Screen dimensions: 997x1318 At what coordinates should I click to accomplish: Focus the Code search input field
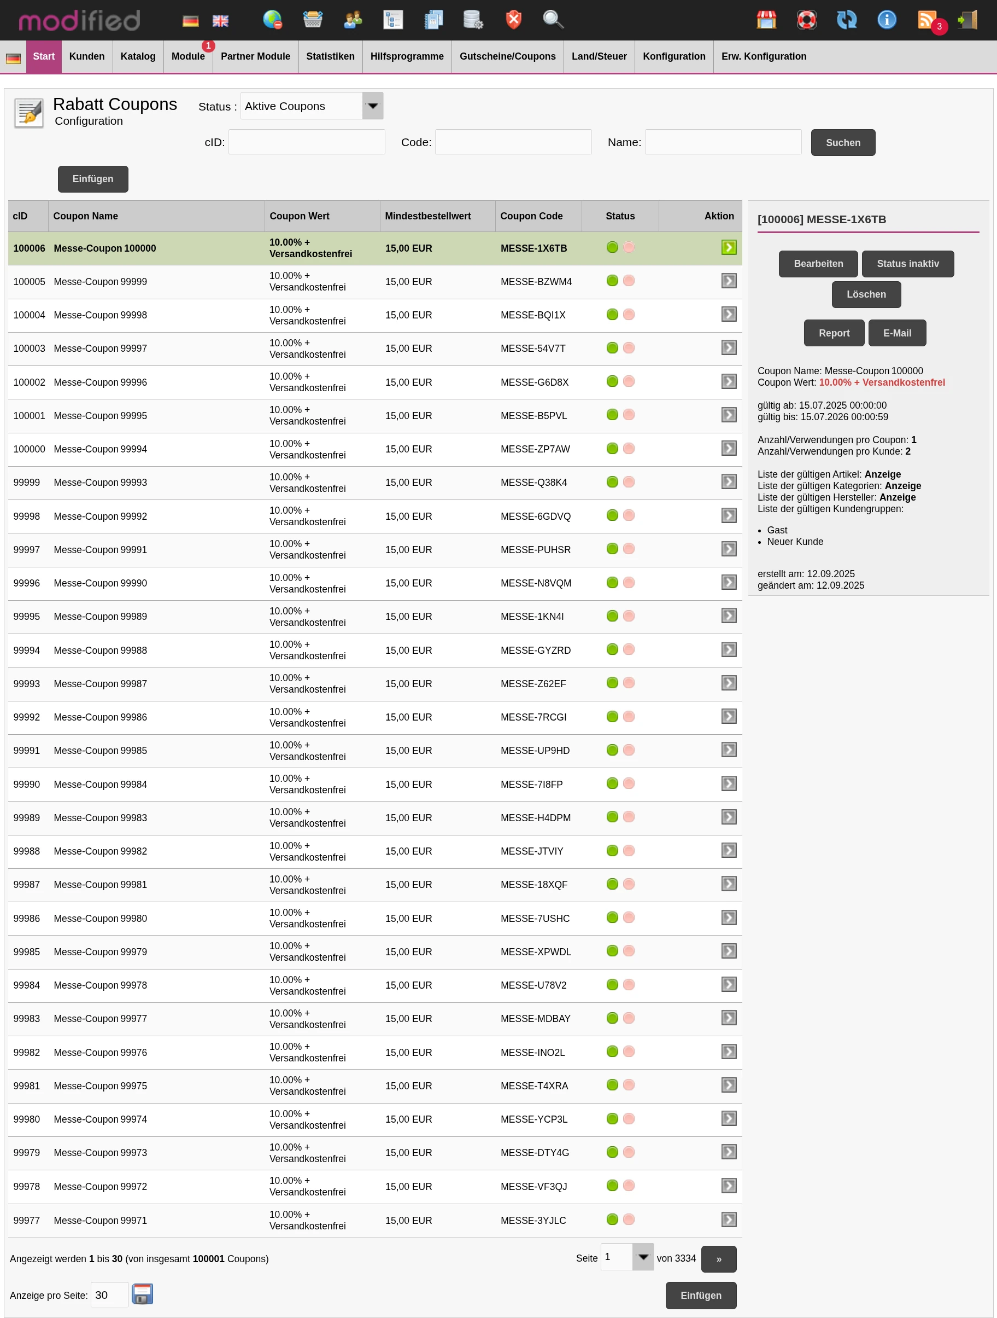click(513, 142)
